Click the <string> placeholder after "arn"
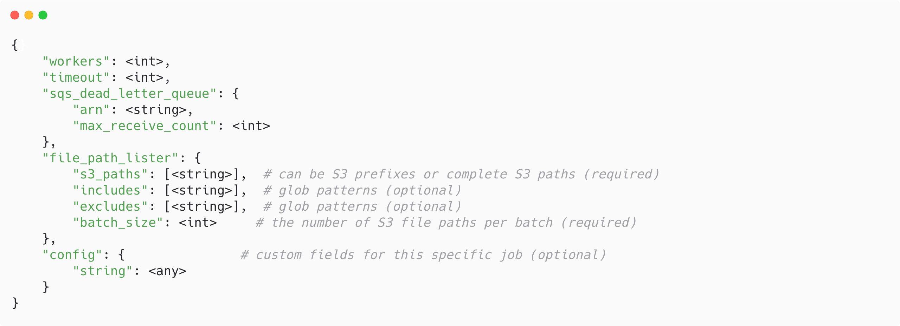900x326 pixels. 156,110
